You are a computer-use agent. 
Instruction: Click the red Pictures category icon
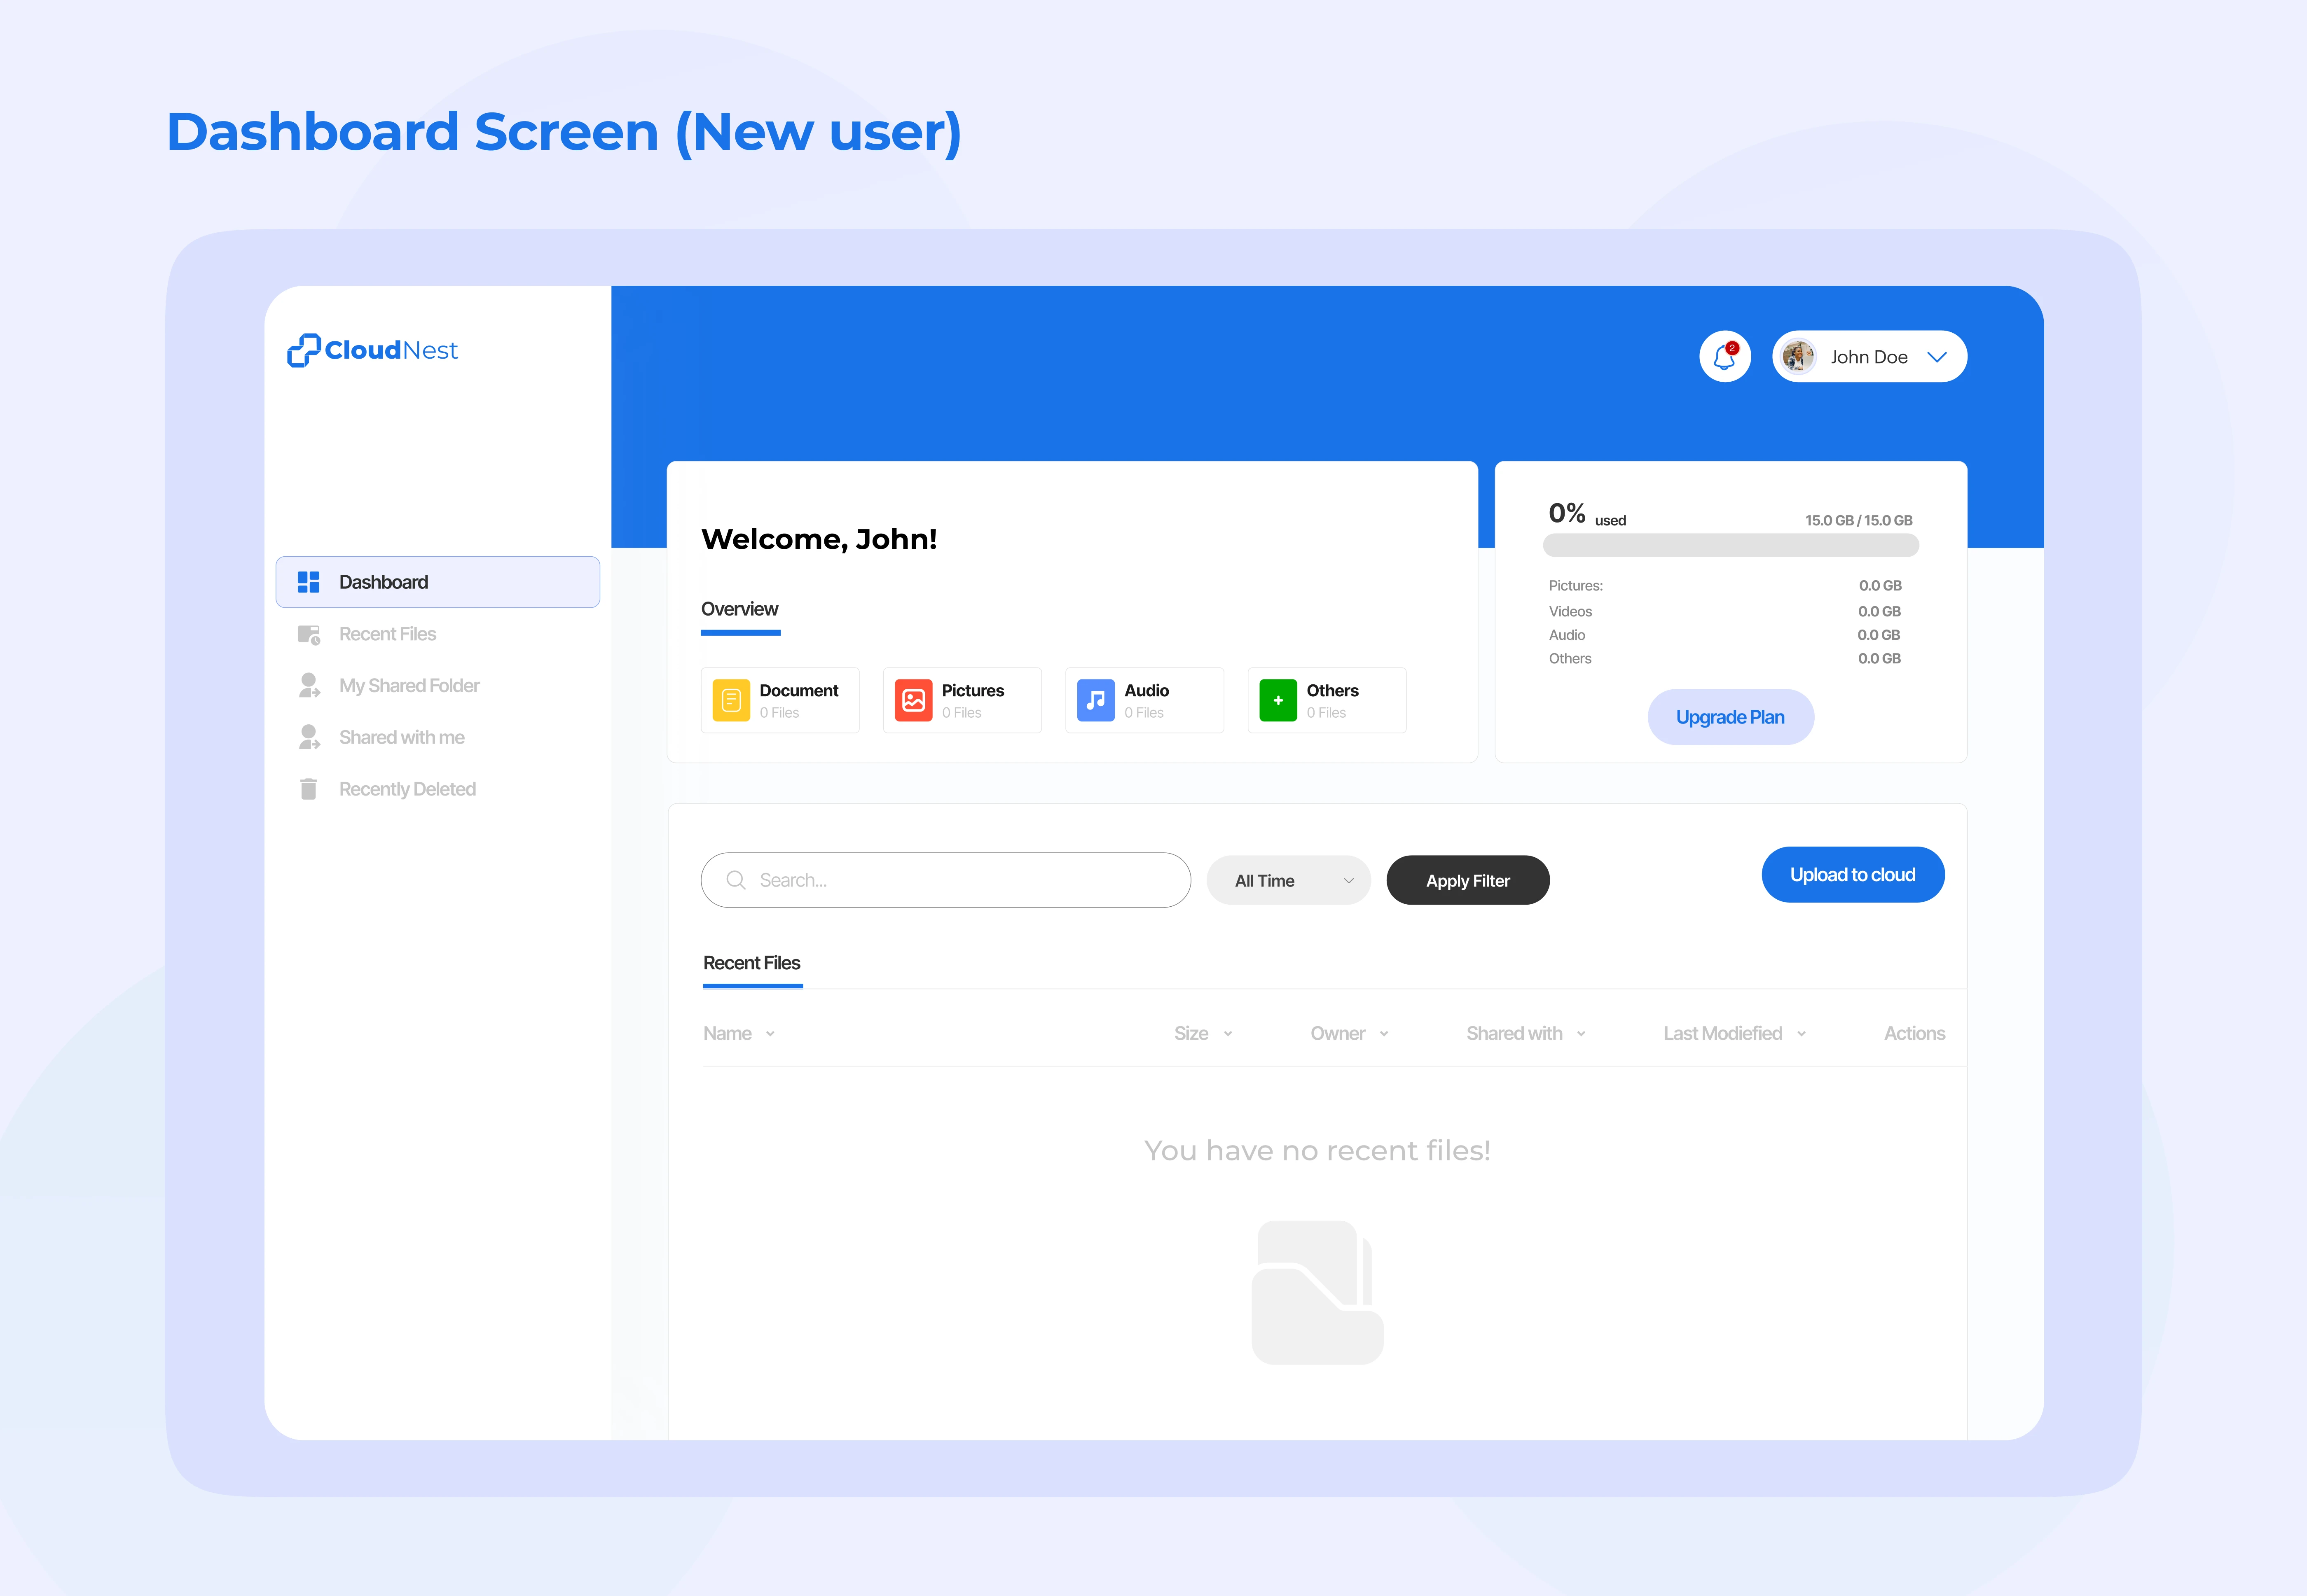[x=913, y=700]
